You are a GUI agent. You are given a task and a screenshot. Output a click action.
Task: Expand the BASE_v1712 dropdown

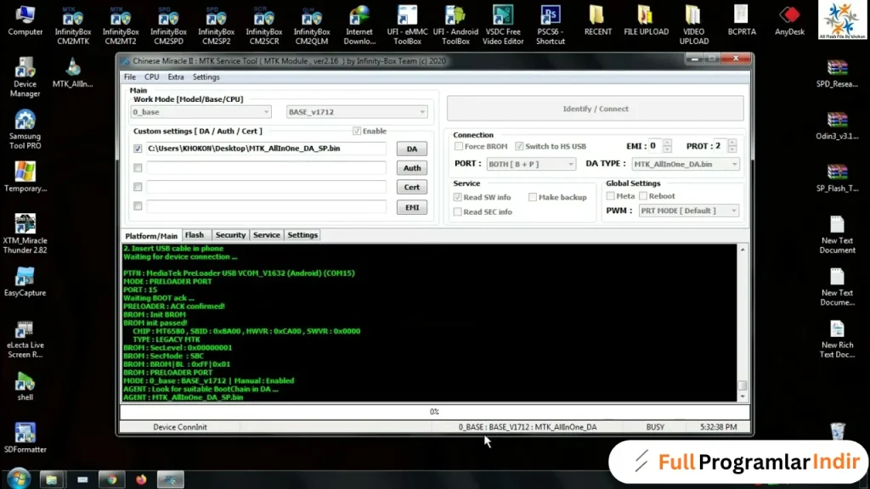[357, 112]
